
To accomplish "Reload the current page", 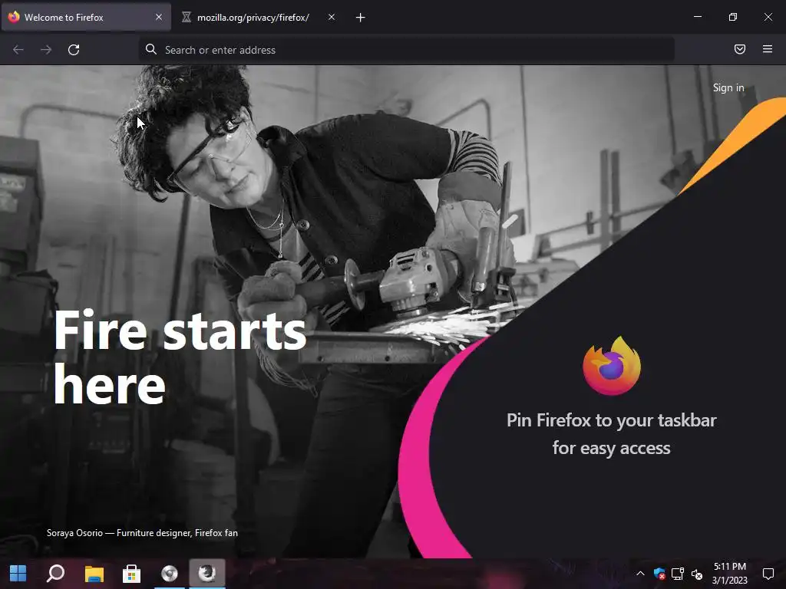I will [x=74, y=50].
